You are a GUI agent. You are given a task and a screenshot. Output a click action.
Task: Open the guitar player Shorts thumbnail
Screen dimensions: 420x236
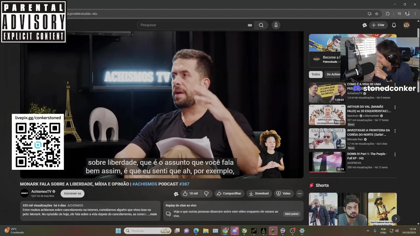[x=382, y=209]
